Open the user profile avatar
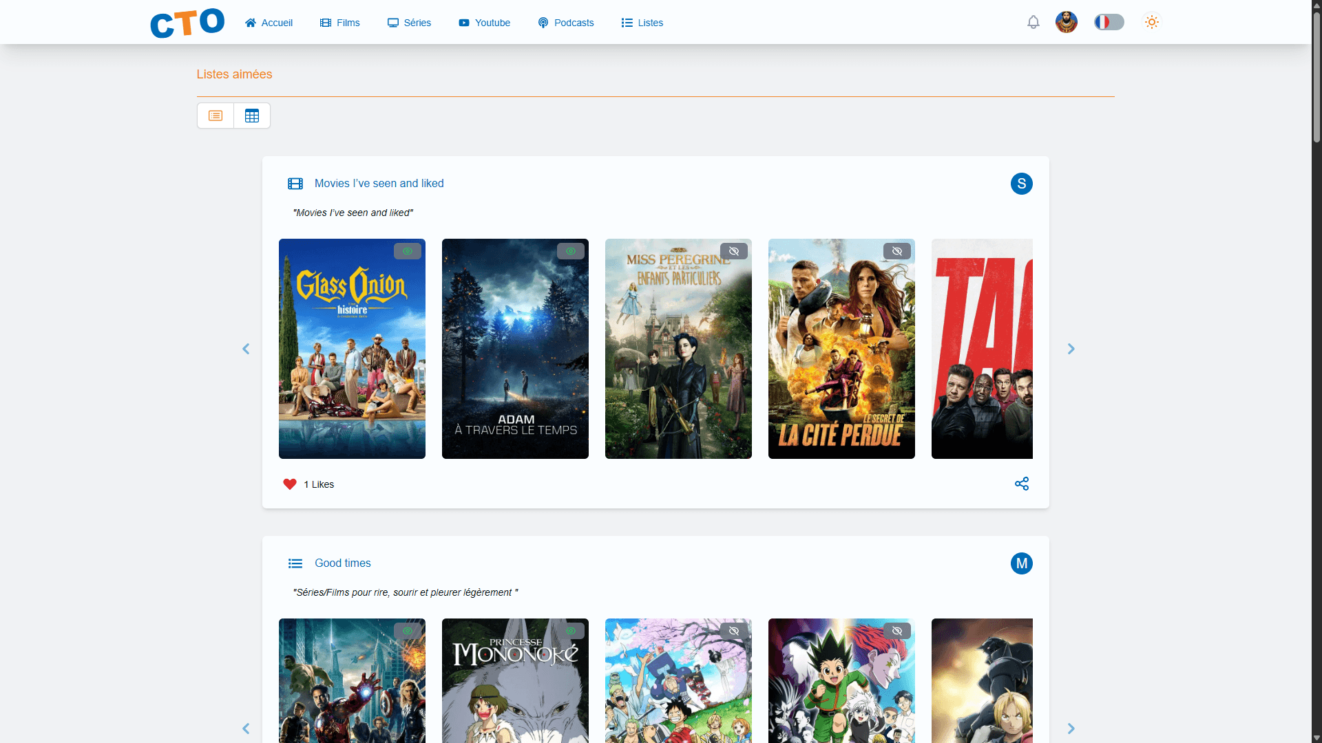The height and width of the screenshot is (743, 1322). tap(1066, 23)
